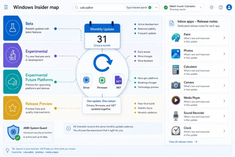This screenshot has width=235, height=157.
Task: Select Experimental Future Platforms title
Action: (x=39, y=77)
